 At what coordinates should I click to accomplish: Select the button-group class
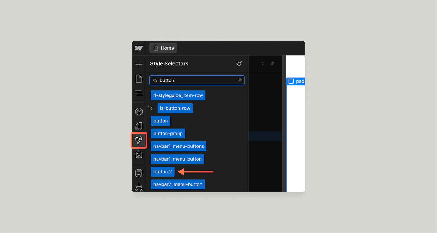click(168, 134)
